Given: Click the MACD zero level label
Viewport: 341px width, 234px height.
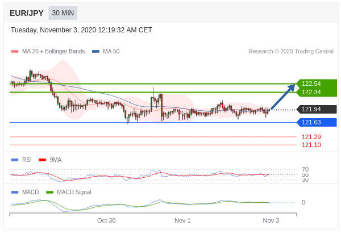Looking at the screenshot, I should point(303,202).
